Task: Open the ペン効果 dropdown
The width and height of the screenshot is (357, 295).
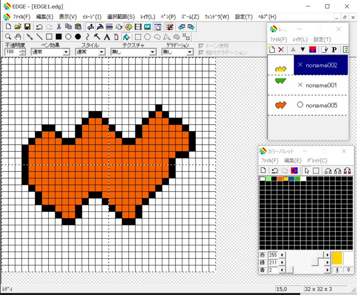Action: (x=66, y=52)
